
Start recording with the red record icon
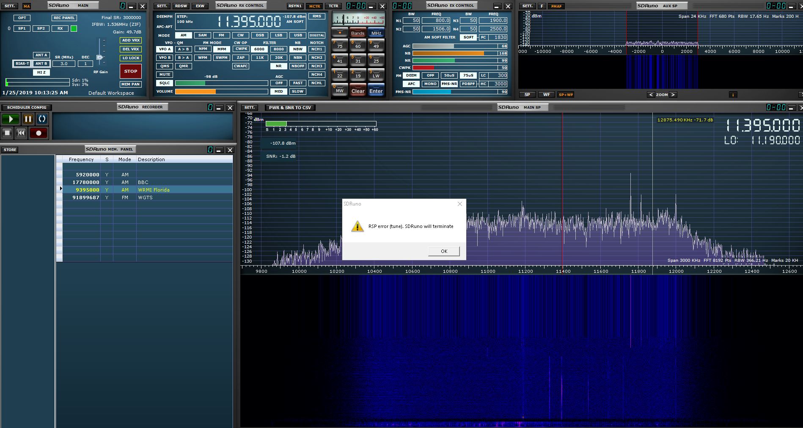click(x=38, y=133)
